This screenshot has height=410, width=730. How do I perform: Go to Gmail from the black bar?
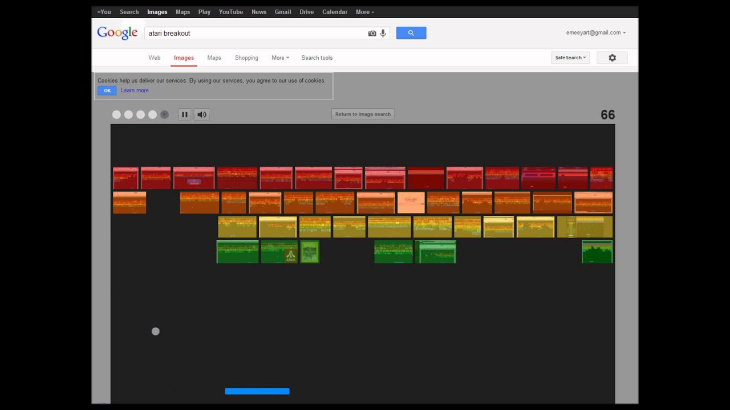pos(283,11)
